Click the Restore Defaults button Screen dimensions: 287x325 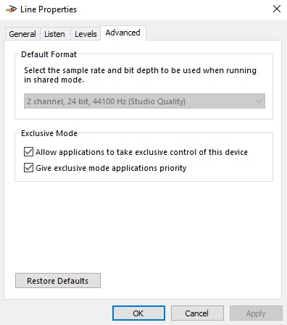tap(58, 281)
